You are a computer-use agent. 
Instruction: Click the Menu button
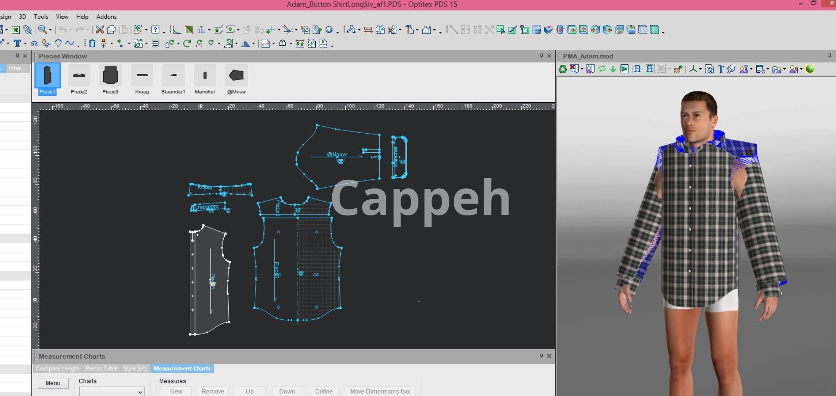pos(53,383)
